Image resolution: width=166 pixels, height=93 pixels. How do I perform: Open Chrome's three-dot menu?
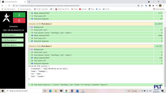click(x=164, y=6)
